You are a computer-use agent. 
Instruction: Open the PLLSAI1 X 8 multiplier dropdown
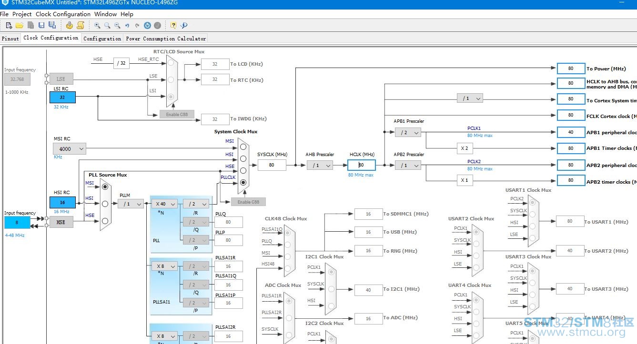coord(164,266)
